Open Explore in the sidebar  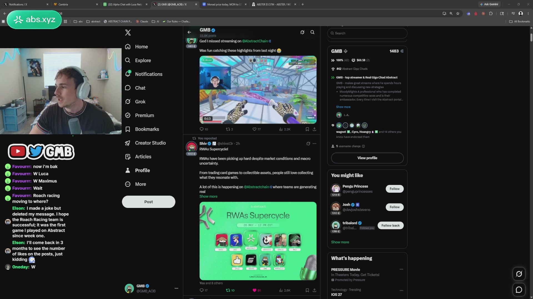coord(138,60)
